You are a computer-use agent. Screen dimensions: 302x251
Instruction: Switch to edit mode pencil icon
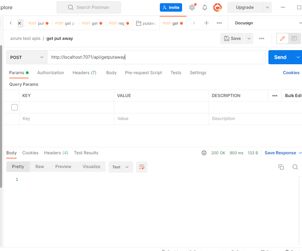point(282,38)
